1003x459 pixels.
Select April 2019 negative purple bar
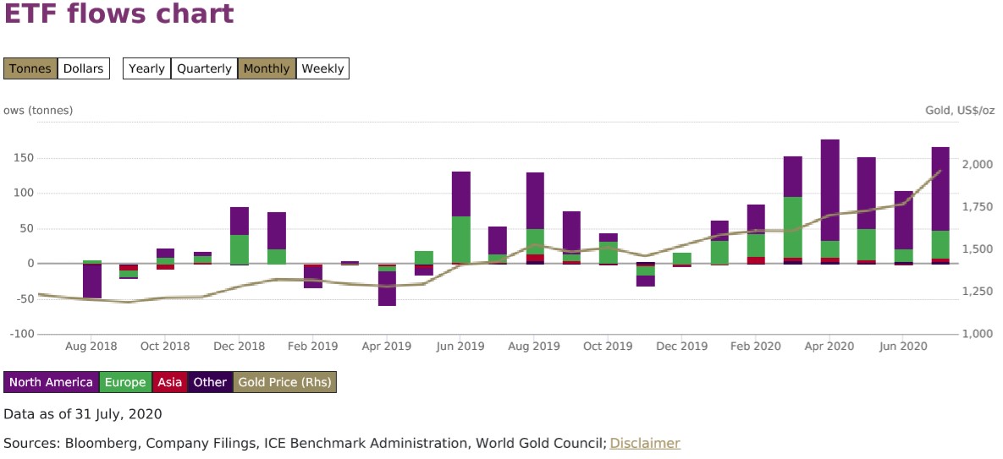click(387, 289)
